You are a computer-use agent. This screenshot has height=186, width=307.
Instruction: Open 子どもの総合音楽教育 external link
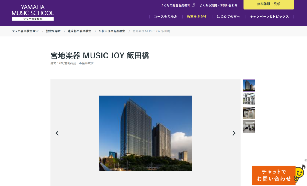tap(178, 5)
